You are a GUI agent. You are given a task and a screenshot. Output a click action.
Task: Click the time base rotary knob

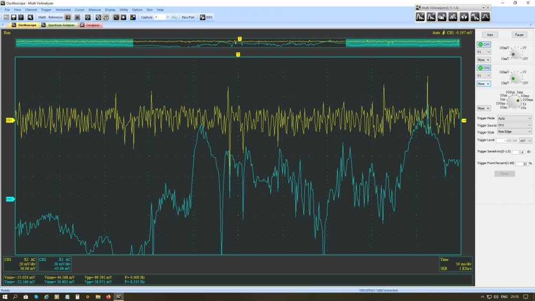tap(514, 100)
